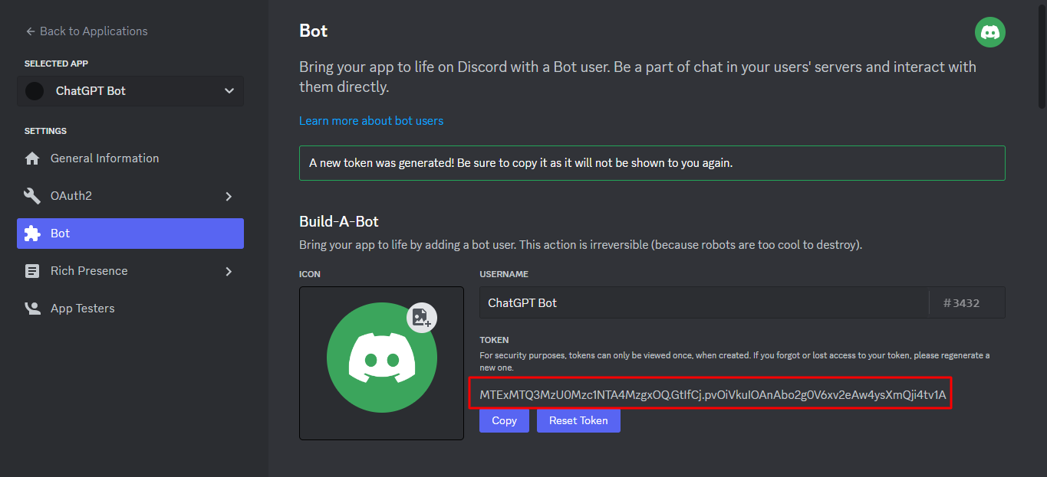This screenshot has height=477, width=1047.
Task: Open General Information via the home icon
Action: [32, 158]
